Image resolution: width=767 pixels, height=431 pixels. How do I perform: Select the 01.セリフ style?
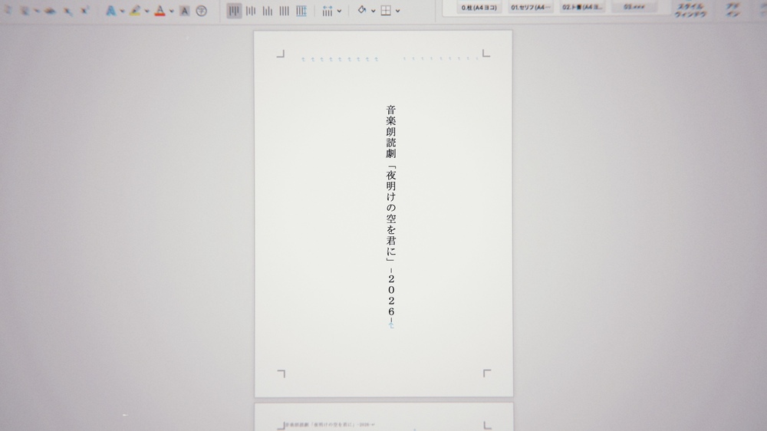pyautogui.click(x=531, y=7)
